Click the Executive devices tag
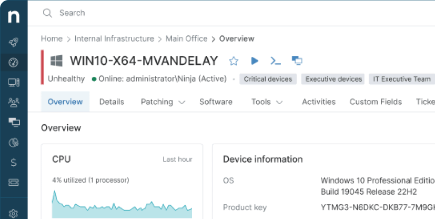 tap(332, 79)
